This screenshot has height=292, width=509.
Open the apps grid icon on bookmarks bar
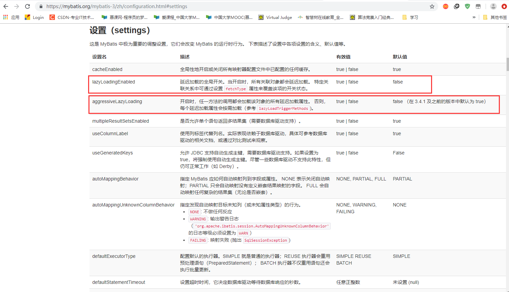click(x=5, y=17)
